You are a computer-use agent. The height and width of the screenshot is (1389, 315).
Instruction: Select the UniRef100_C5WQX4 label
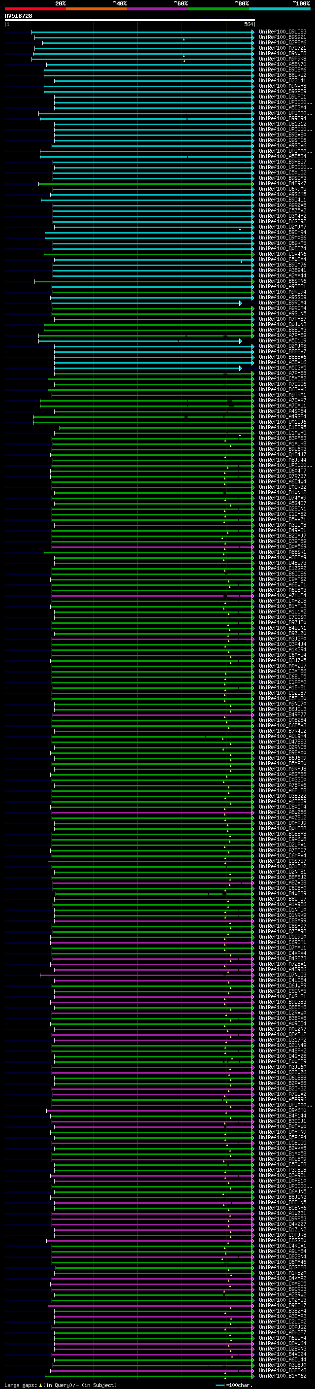[283, 259]
